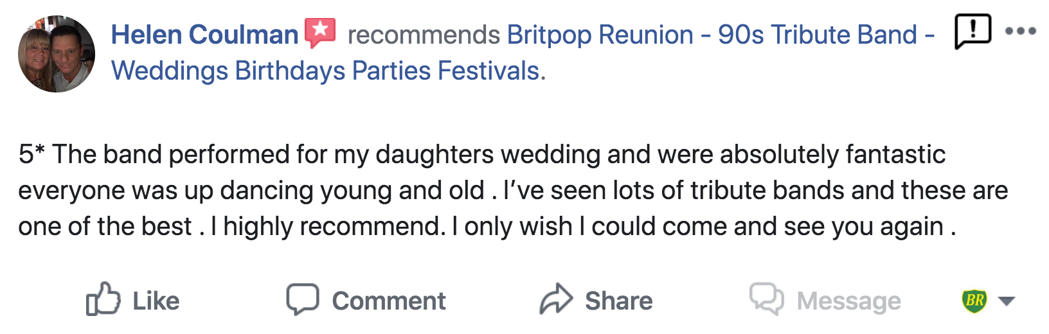
Task: Open Helen Coulman's profile picture
Action: pyautogui.click(x=57, y=54)
